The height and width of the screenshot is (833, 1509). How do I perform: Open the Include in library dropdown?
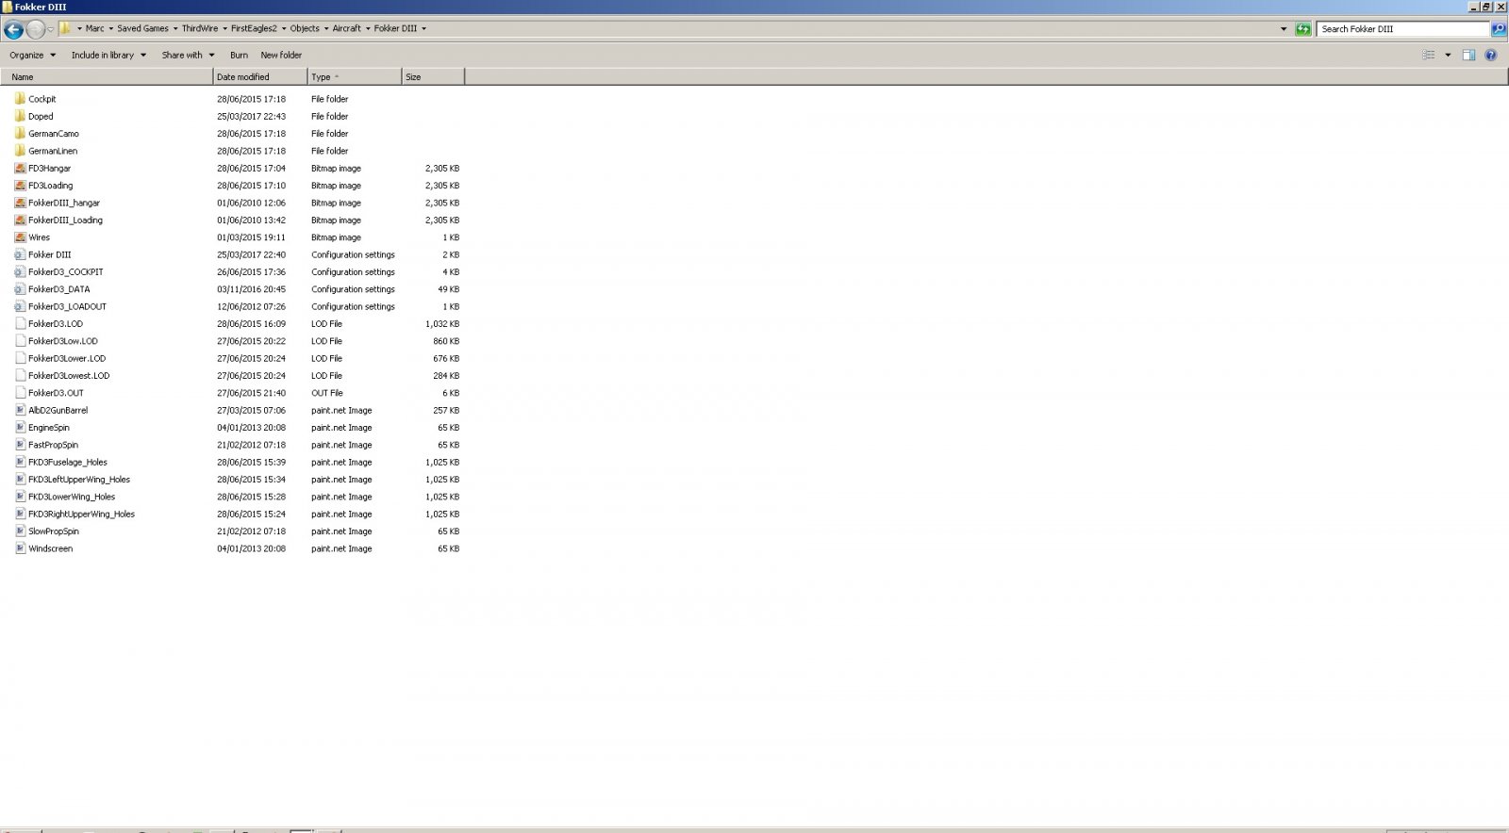(x=108, y=56)
